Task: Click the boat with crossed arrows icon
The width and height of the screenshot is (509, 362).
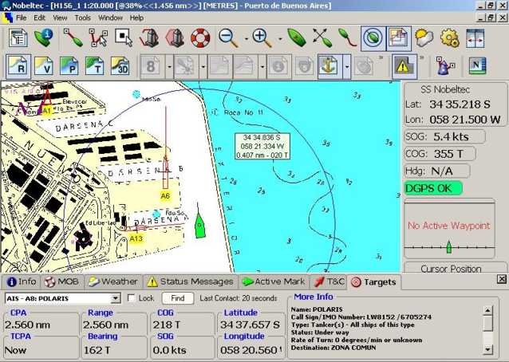Action: click(x=322, y=38)
